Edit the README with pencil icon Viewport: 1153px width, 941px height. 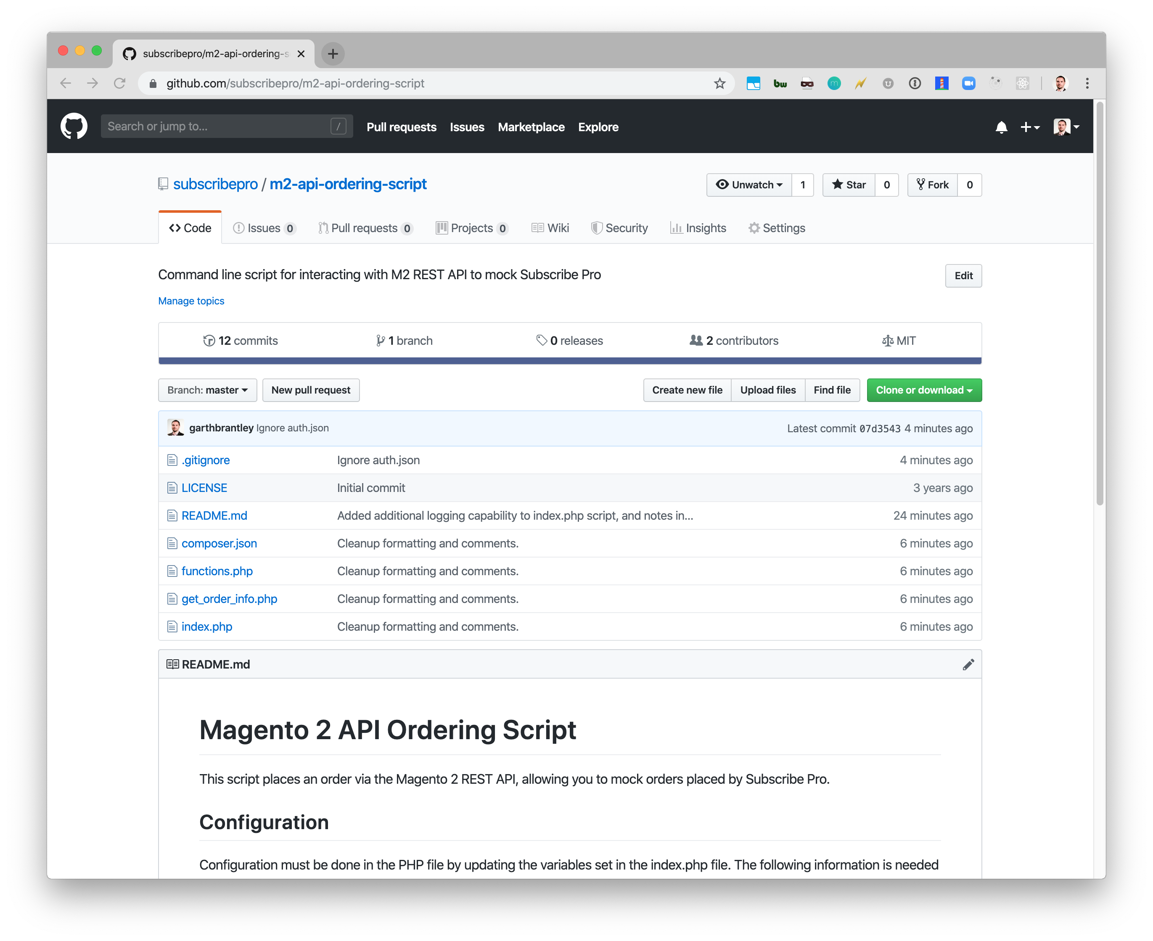(968, 664)
